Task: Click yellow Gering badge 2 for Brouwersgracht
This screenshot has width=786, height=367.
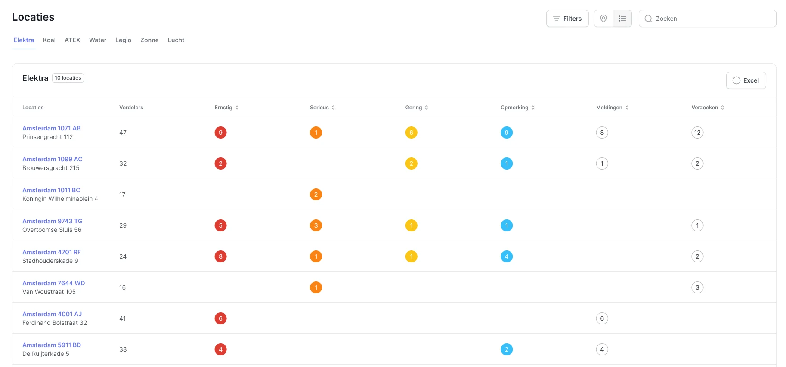Action: click(x=411, y=163)
